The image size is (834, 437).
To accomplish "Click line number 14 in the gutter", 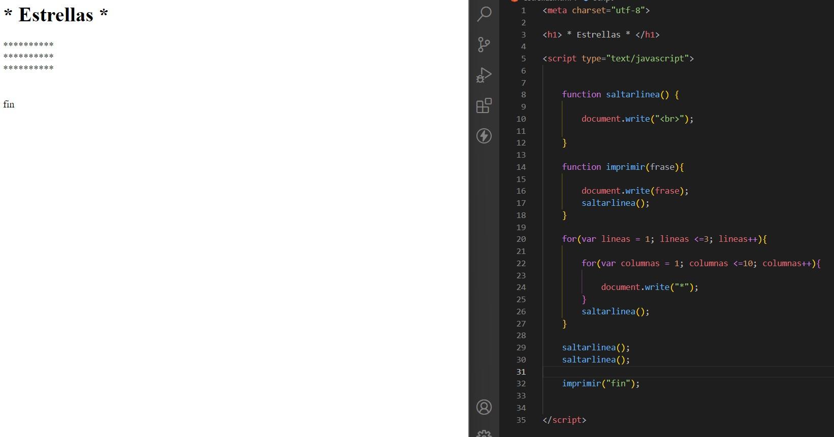I will 521,167.
